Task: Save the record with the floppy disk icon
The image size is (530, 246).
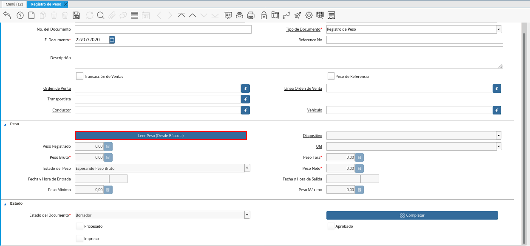Action: click(76, 15)
